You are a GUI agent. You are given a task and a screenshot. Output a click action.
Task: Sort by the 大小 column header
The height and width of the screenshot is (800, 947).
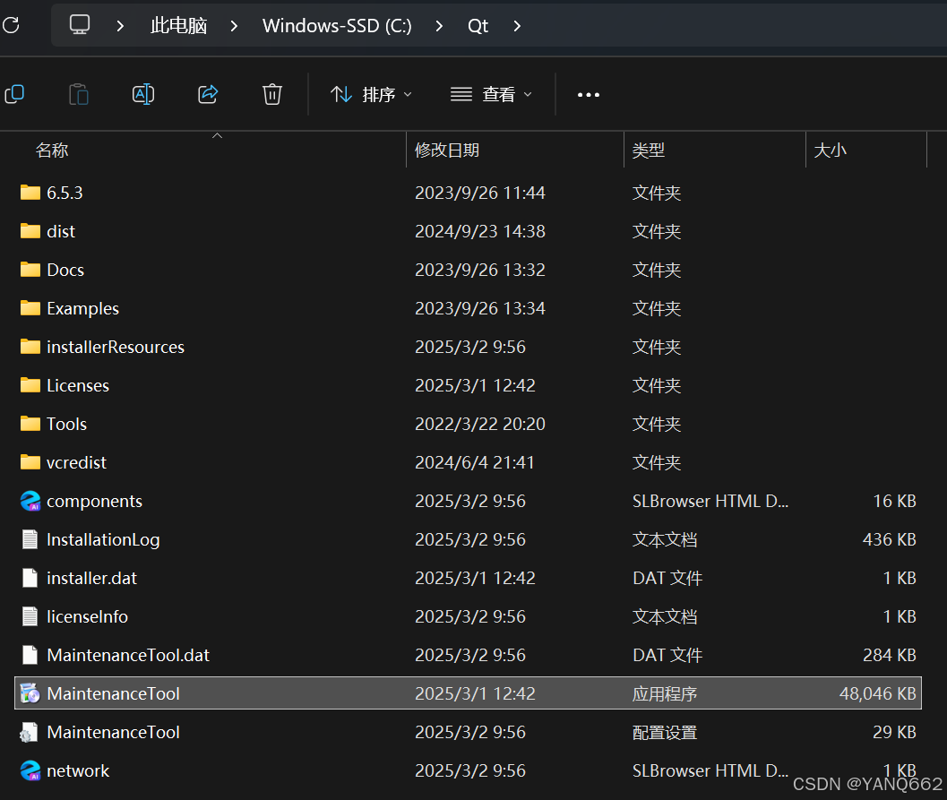pyautogui.click(x=830, y=150)
